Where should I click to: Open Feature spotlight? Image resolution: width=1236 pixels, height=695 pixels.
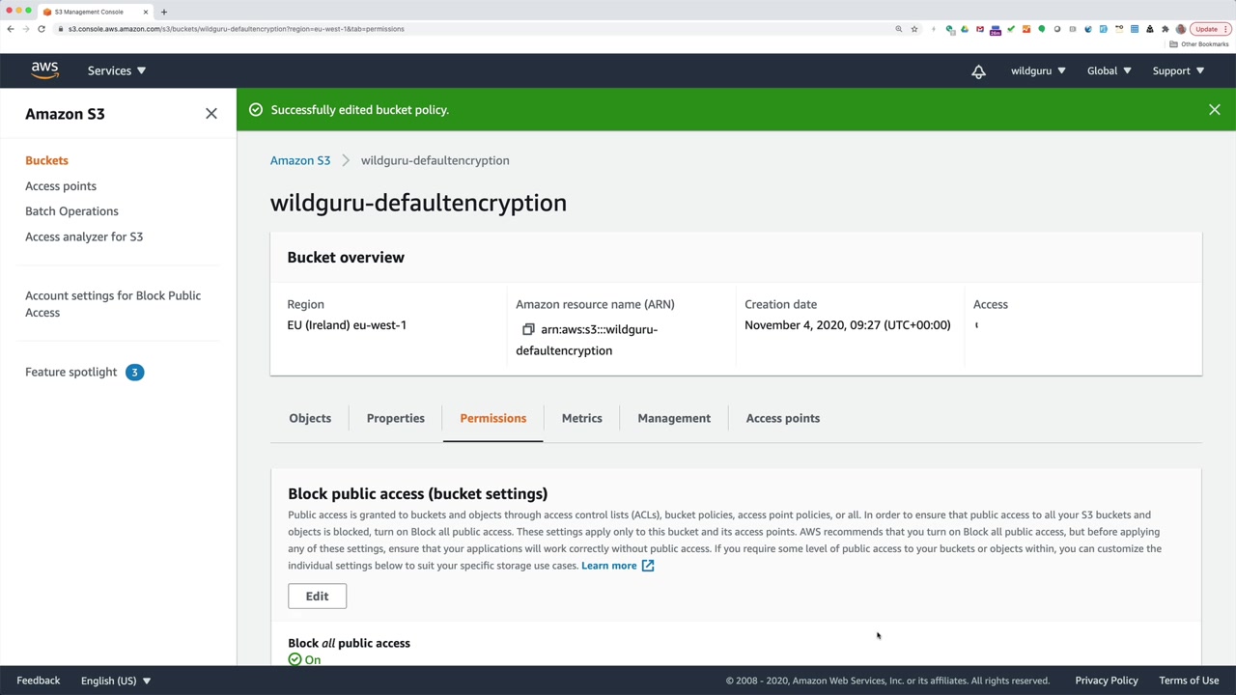(x=70, y=372)
